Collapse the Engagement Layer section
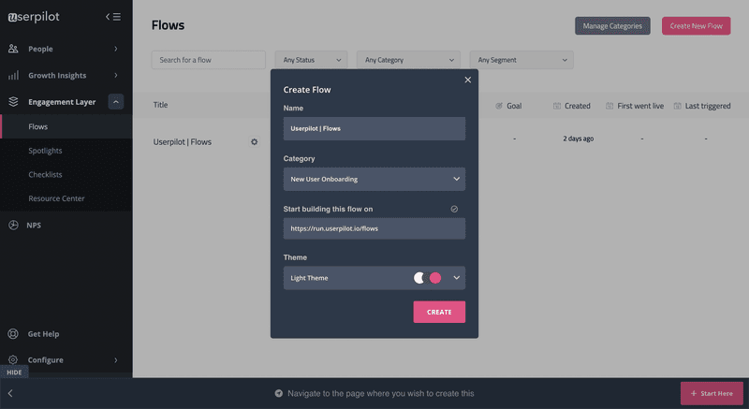The image size is (749, 409). (x=115, y=102)
